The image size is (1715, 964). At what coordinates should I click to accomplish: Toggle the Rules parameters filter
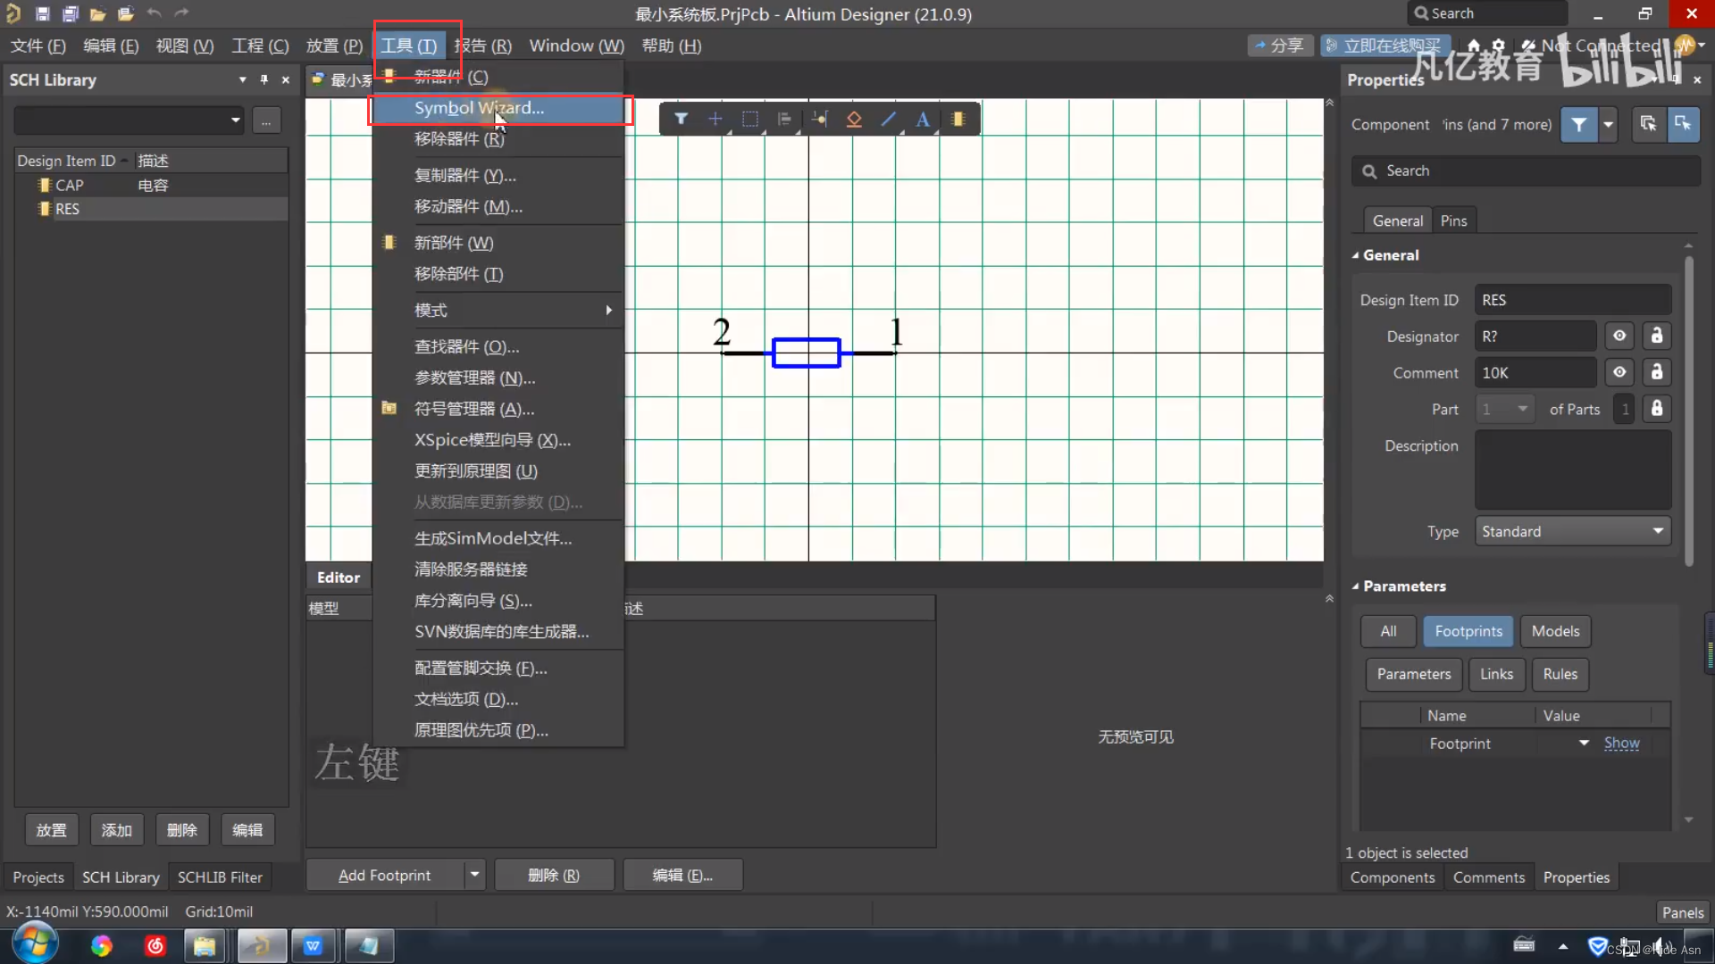tap(1560, 674)
